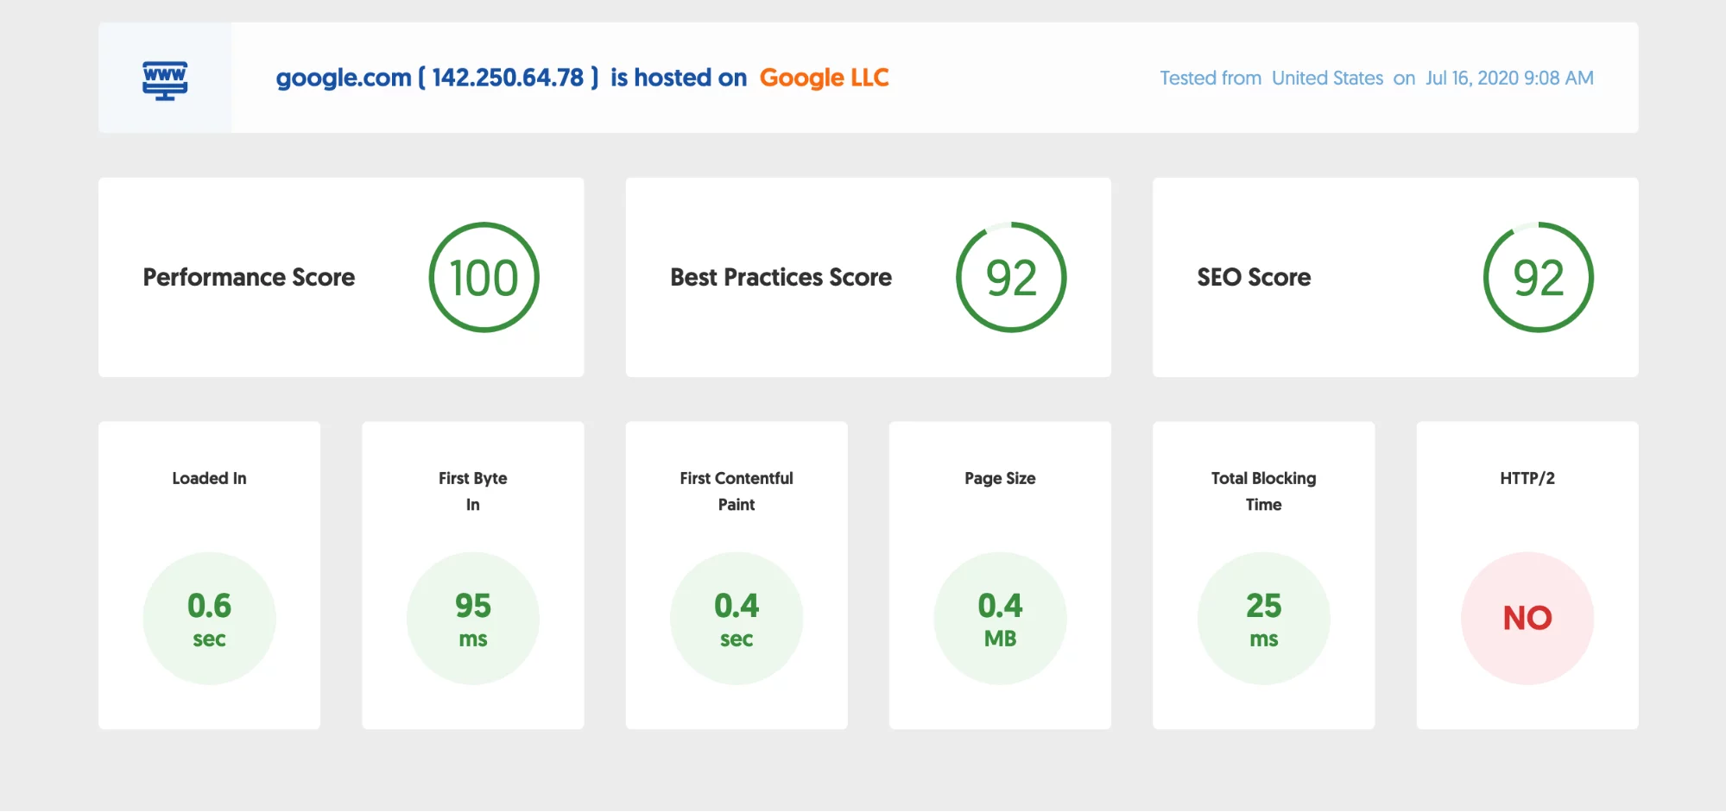Click the 0.6 sec Loaded In circle
This screenshot has height=812, width=1726.
(209, 619)
